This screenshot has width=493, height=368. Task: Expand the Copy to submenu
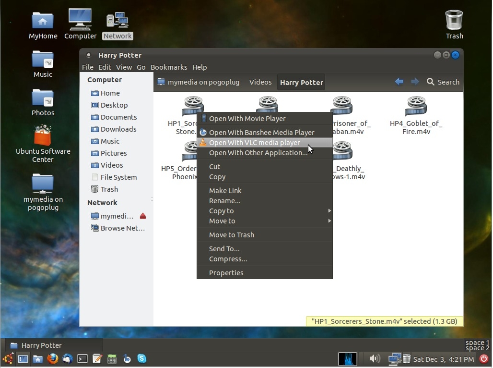tap(264, 210)
